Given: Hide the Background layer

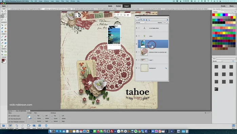Looking at the screenshot, I should point(137,68).
